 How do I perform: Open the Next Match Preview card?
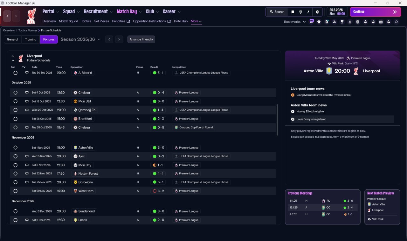tap(382, 207)
